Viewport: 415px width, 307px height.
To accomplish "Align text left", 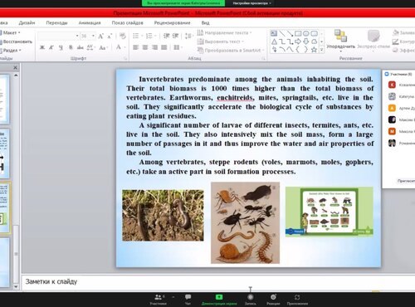I will click(x=135, y=47).
